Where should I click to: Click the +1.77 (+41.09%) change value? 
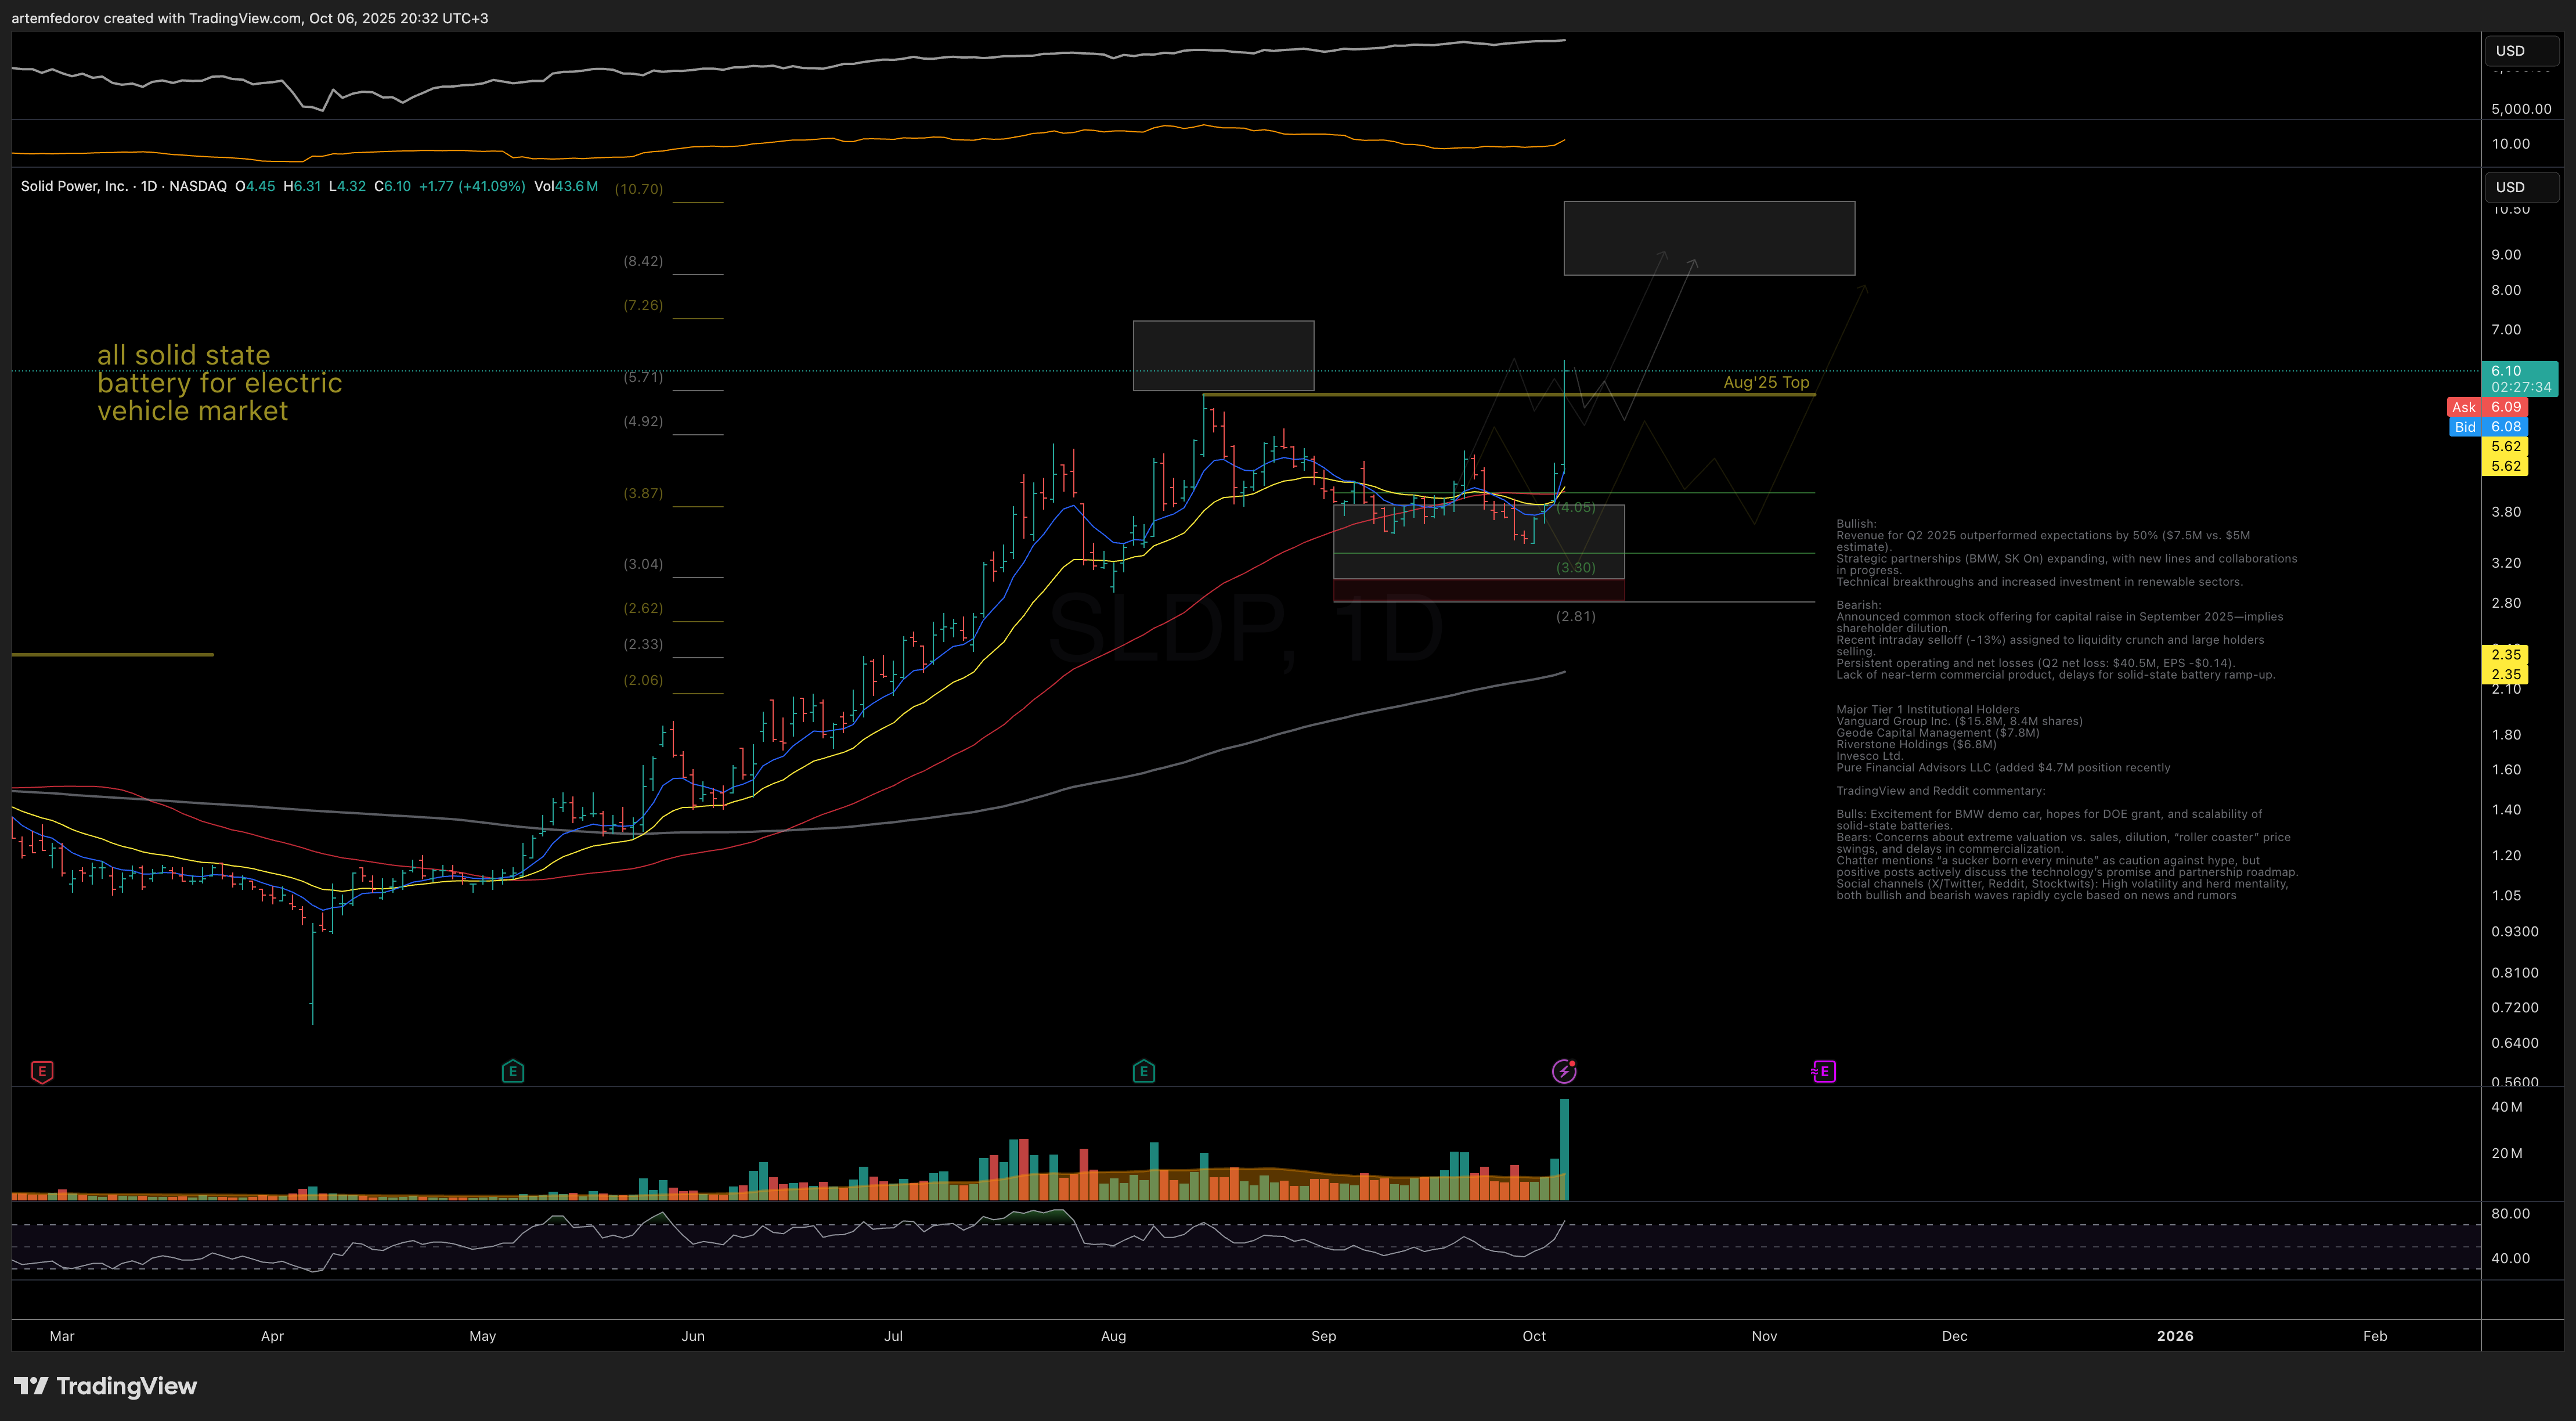click(x=472, y=186)
